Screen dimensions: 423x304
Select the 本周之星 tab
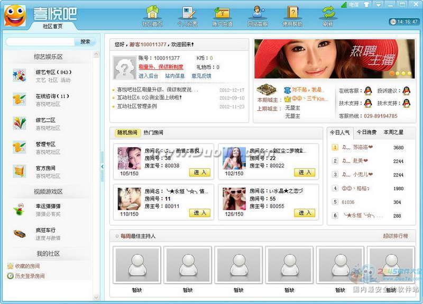coord(393,132)
